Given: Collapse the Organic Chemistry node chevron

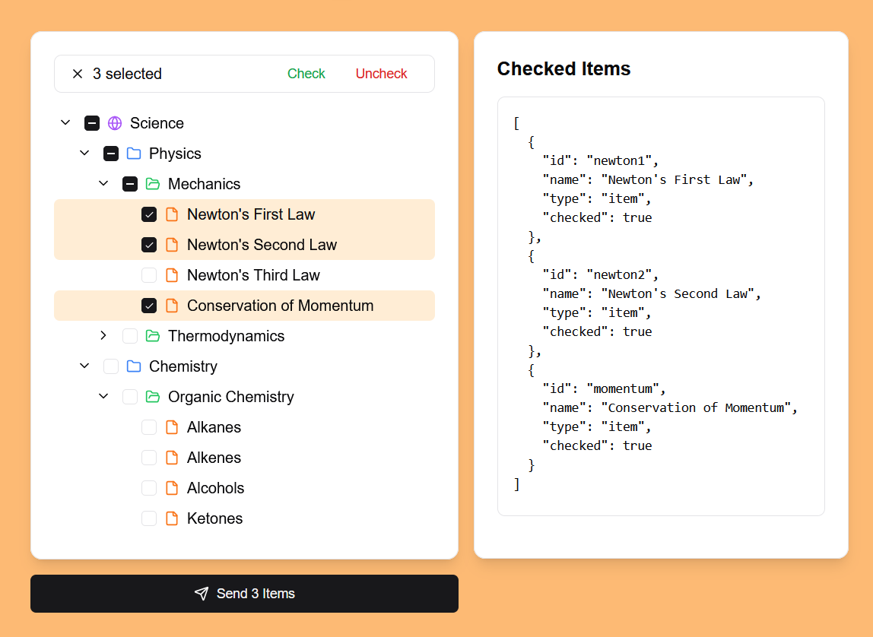Looking at the screenshot, I should 103,396.
